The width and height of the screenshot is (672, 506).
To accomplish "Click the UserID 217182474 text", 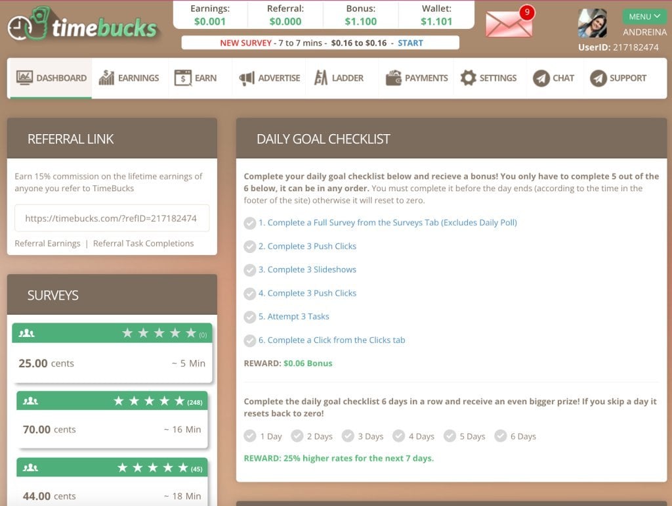I will [618, 47].
